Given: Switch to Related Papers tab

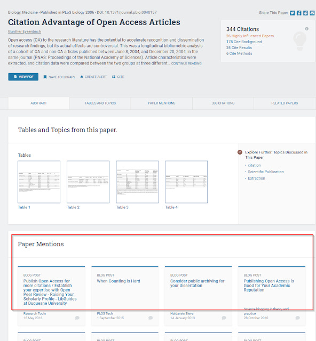Looking at the screenshot, I should [x=285, y=103].
